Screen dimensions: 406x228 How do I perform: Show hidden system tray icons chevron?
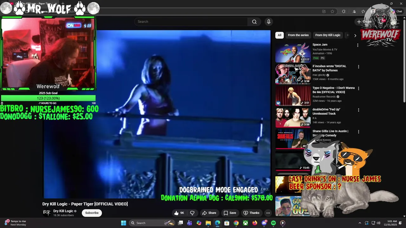[x=360, y=223]
